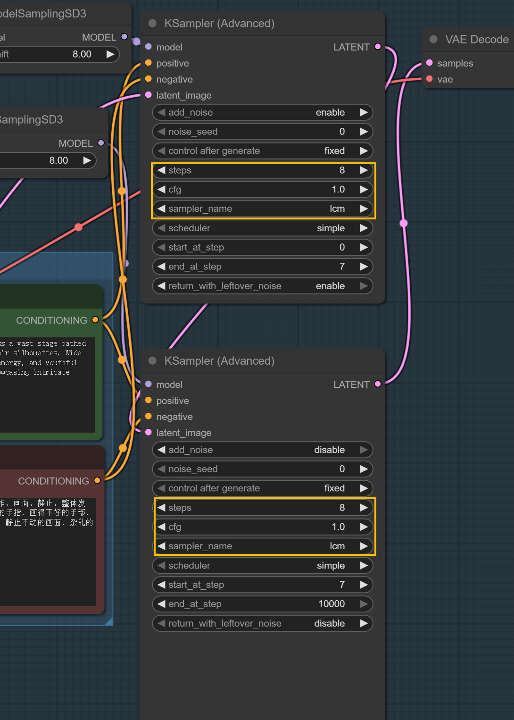Toggle return_with_leftover_noise enable in top KSampler

point(263,286)
